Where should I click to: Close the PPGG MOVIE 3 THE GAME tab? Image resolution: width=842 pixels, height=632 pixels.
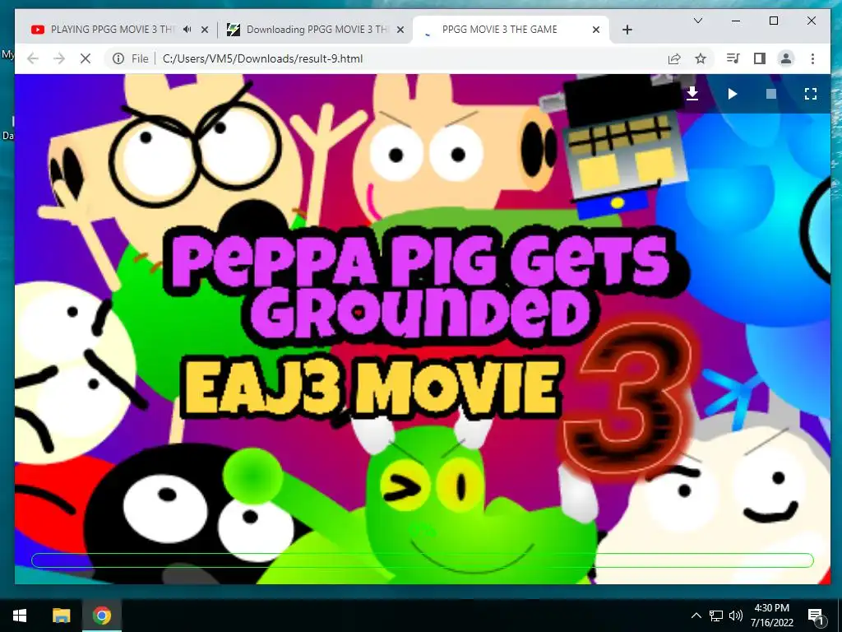pos(595,30)
